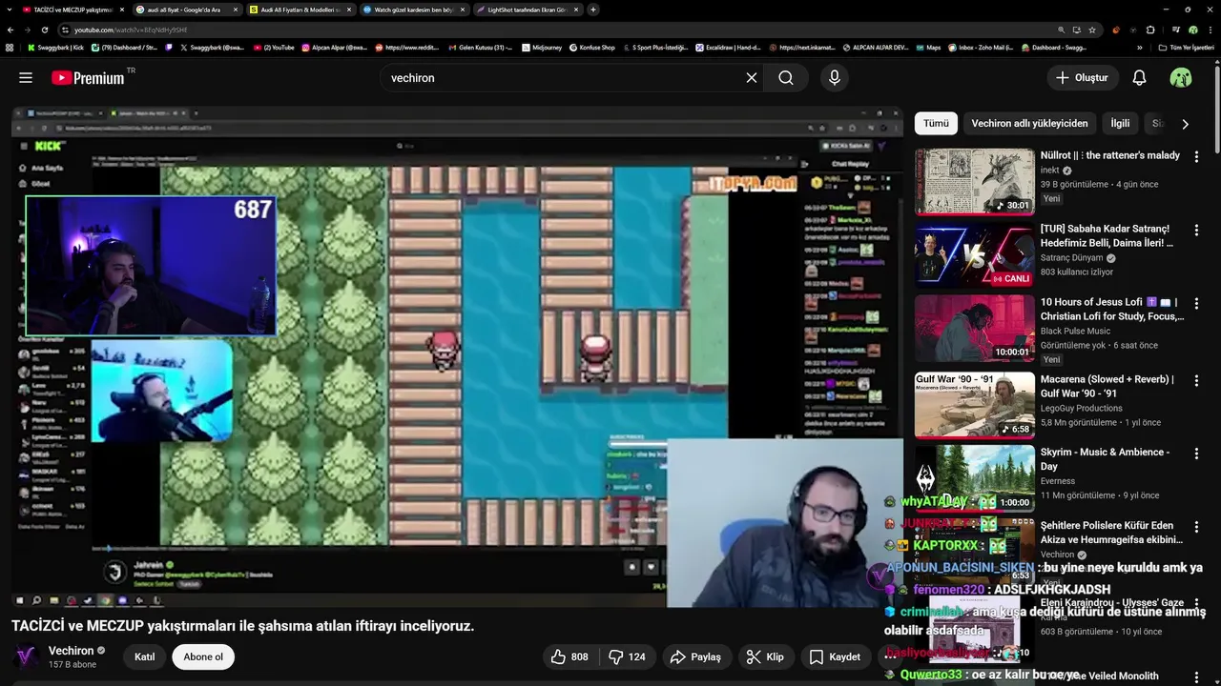Viewport: 1221px width, 686px height.
Task: Click the Klip clip button
Action: point(765,656)
